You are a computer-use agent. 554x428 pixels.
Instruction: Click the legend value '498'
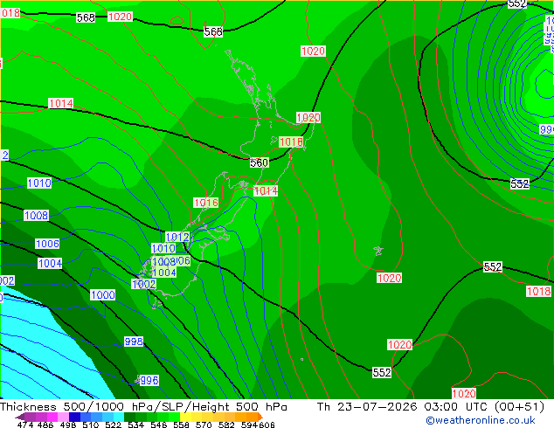click(x=68, y=425)
